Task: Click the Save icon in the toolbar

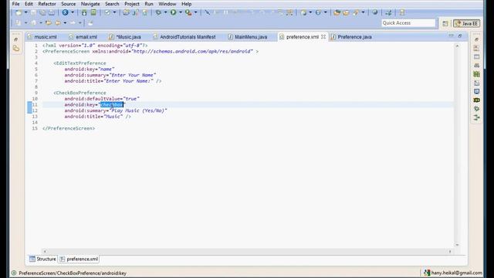Action: pos(33,12)
